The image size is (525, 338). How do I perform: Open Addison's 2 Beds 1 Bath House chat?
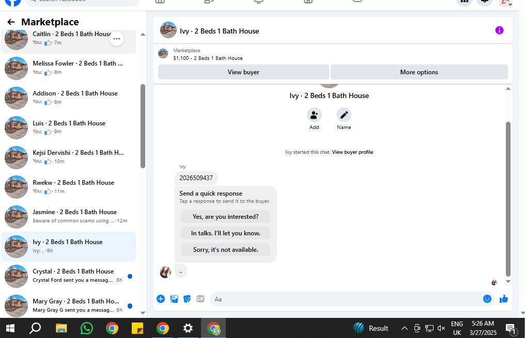click(69, 98)
